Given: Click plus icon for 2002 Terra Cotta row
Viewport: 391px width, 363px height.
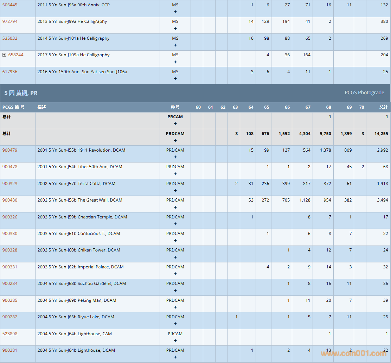Looking at the screenshot, I should click(x=175, y=191).
